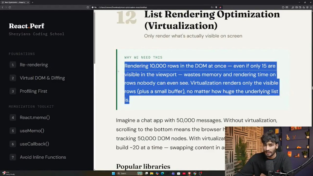Open Avoid Inline Functions sidebar item
Viewport: 313px width, 176px height.
43,157
